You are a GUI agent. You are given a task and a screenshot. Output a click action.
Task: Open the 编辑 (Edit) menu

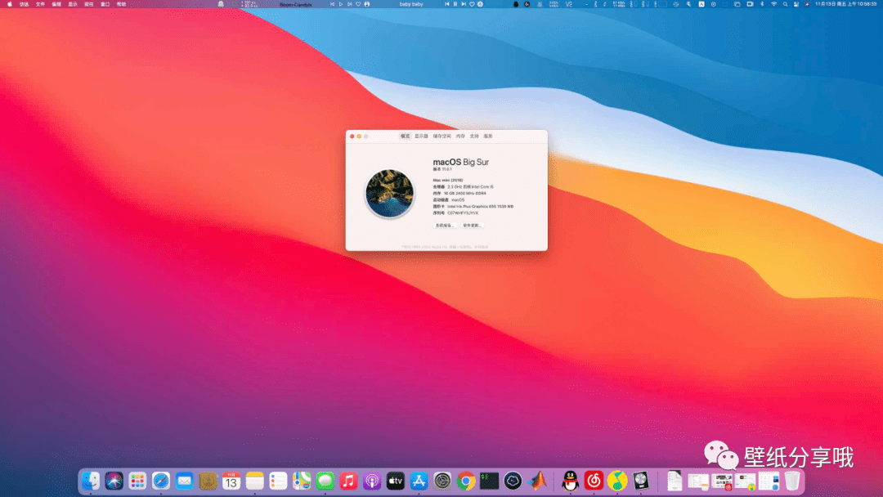[57, 4]
